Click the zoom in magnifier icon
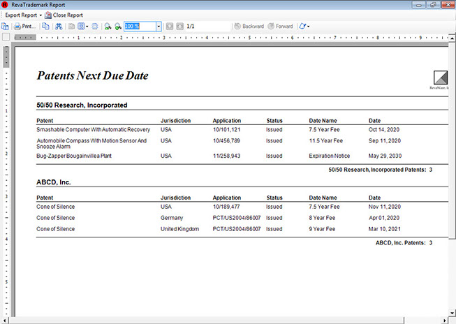The height and width of the screenshot is (324, 456). [118, 27]
